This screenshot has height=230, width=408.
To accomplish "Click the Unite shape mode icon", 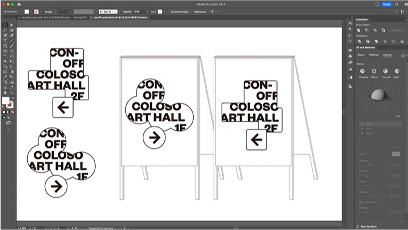I will (x=360, y=30).
